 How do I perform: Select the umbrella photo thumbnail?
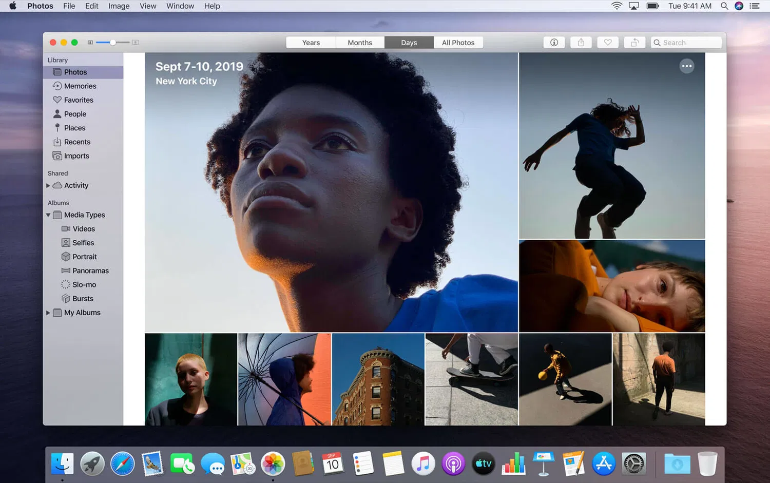point(284,379)
